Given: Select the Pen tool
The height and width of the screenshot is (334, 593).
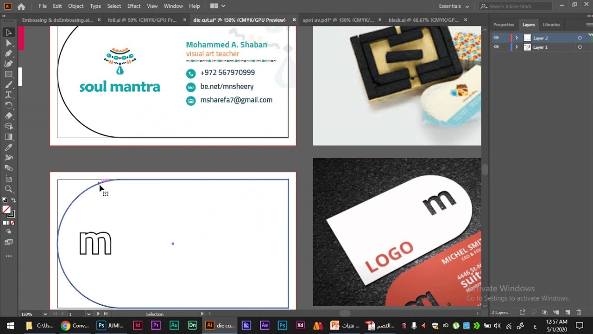Looking at the screenshot, I should pyautogui.click(x=9, y=53).
